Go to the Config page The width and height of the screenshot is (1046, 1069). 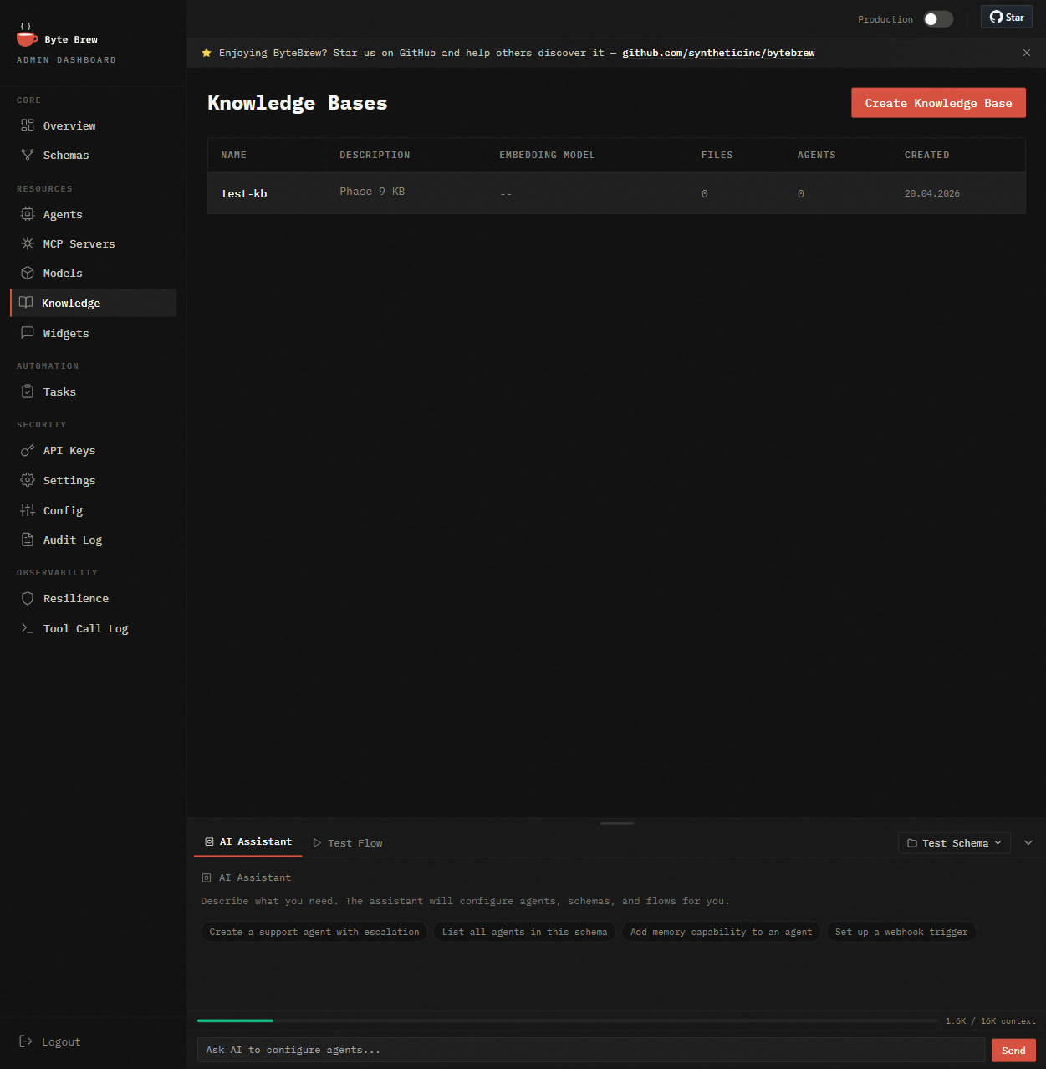pyautogui.click(x=93, y=510)
